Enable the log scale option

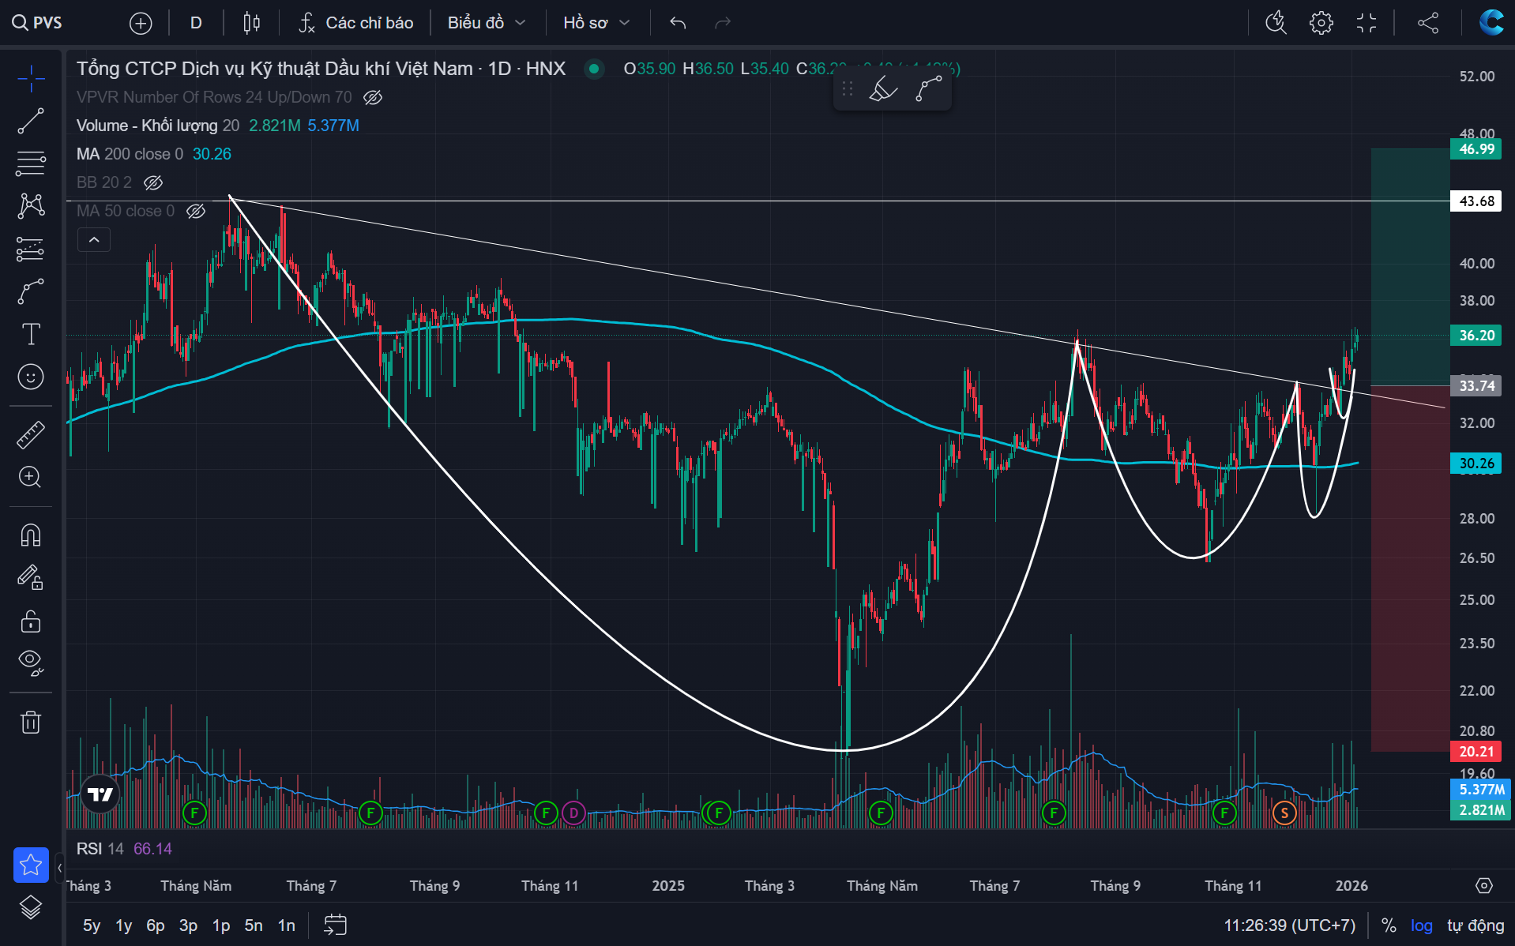pyautogui.click(x=1421, y=925)
